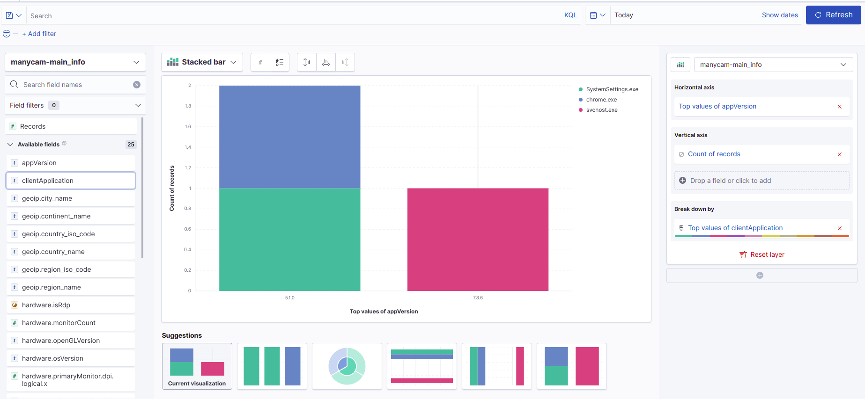
Task: Click Reset layer button
Action: point(762,254)
